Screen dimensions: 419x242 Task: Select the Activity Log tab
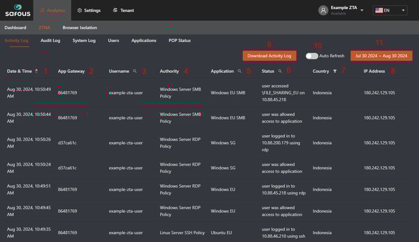(16, 41)
